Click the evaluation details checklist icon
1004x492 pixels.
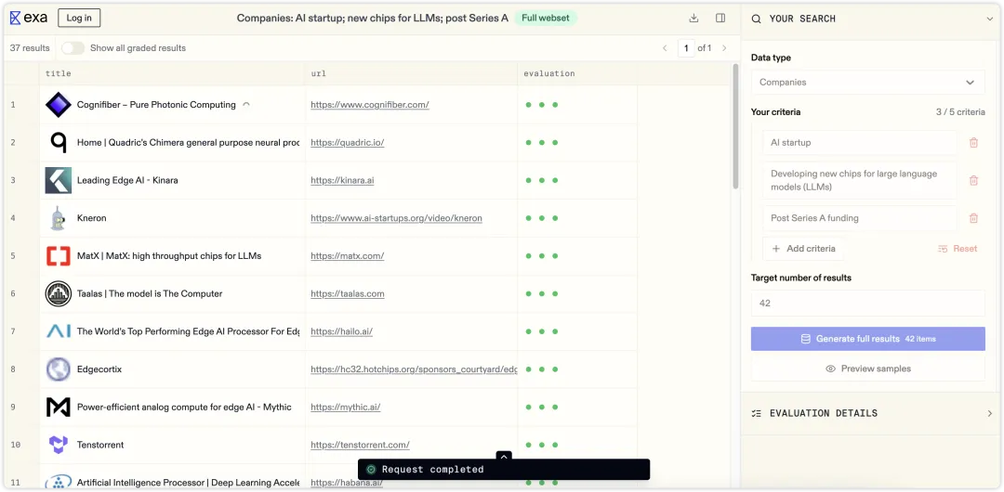[x=756, y=413]
